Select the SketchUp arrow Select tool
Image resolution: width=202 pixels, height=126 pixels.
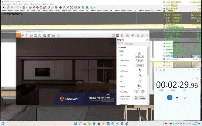coord(3,7)
